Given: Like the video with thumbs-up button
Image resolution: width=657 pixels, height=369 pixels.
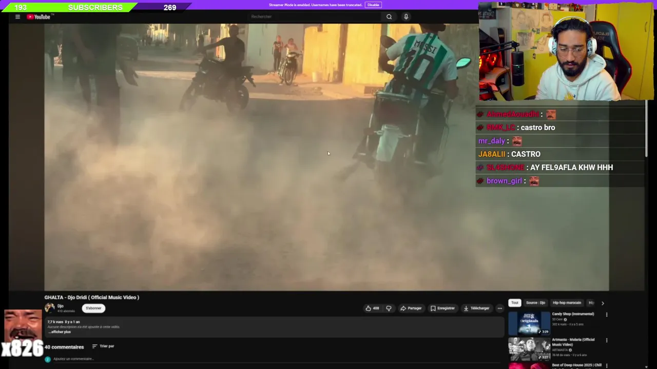Looking at the screenshot, I should tap(372, 308).
